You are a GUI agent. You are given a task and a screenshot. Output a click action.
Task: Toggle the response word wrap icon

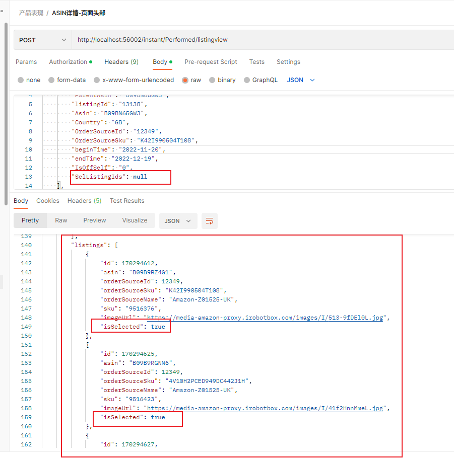(209, 221)
